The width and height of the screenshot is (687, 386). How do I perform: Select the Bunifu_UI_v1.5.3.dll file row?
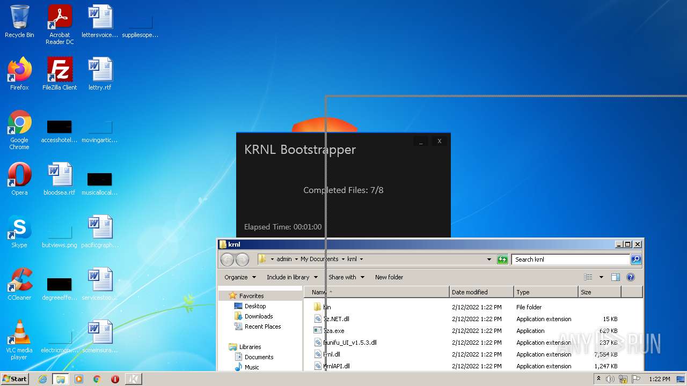point(466,343)
